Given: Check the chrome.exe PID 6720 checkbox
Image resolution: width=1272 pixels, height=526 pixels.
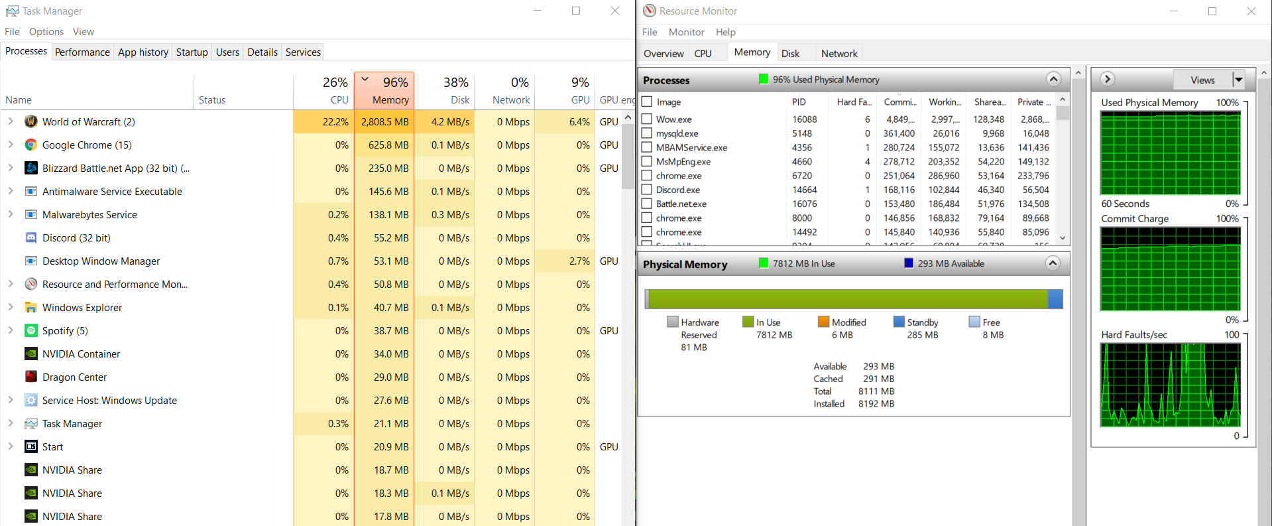Looking at the screenshot, I should click(x=647, y=175).
